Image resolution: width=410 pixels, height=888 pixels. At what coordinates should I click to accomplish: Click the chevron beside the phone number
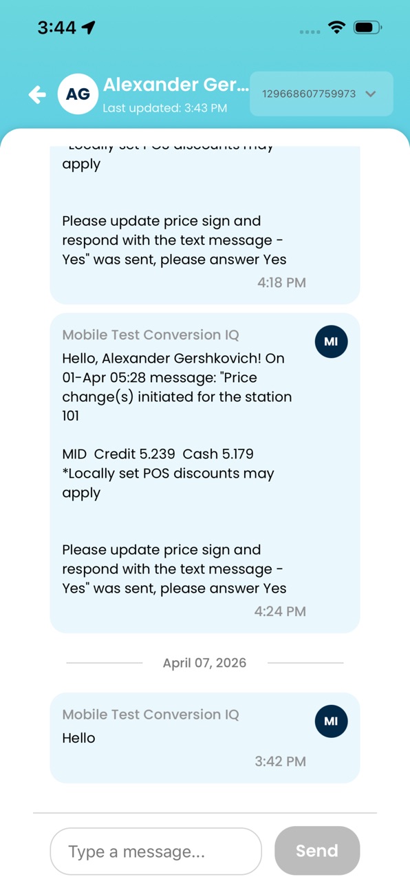pyautogui.click(x=371, y=94)
